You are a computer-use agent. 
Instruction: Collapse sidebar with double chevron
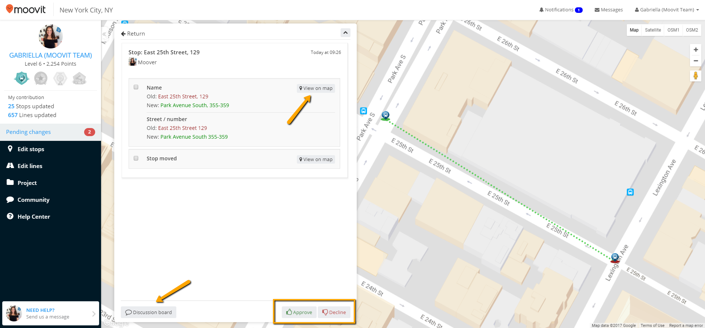pyautogui.click(x=104, y=34)
